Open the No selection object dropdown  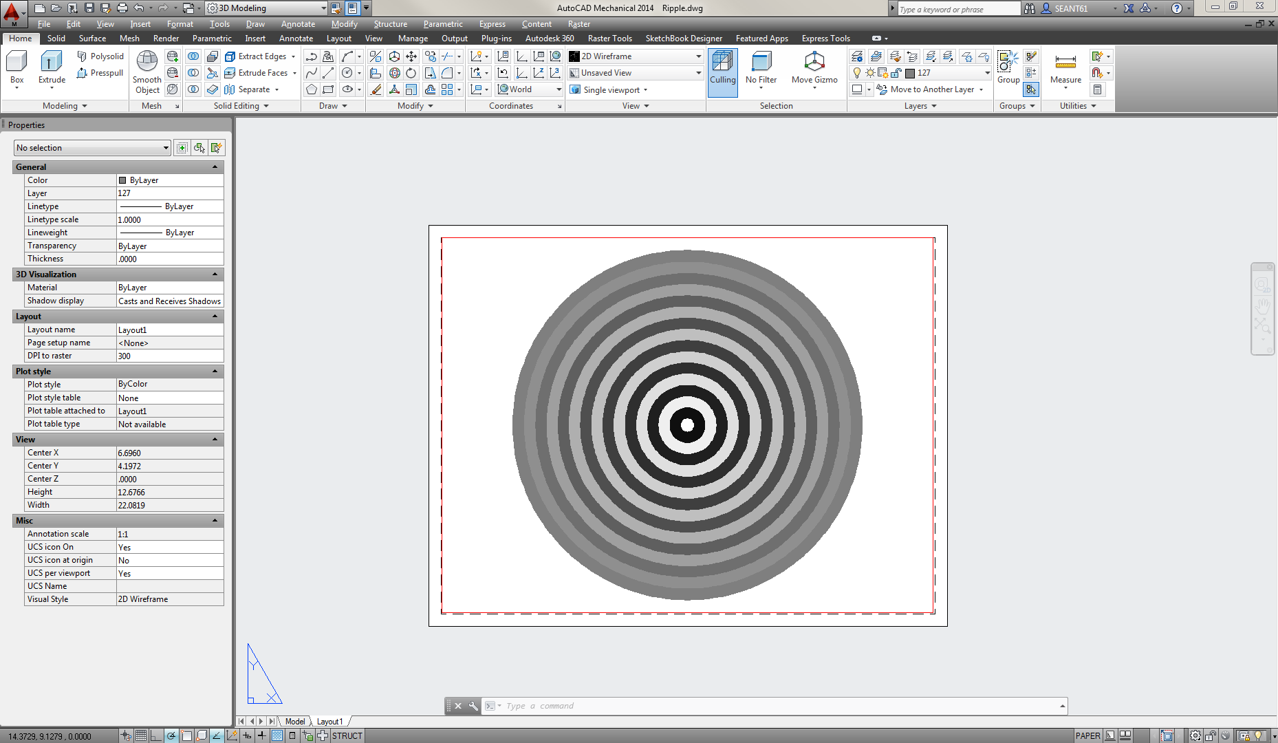click(x=92, y=148)
